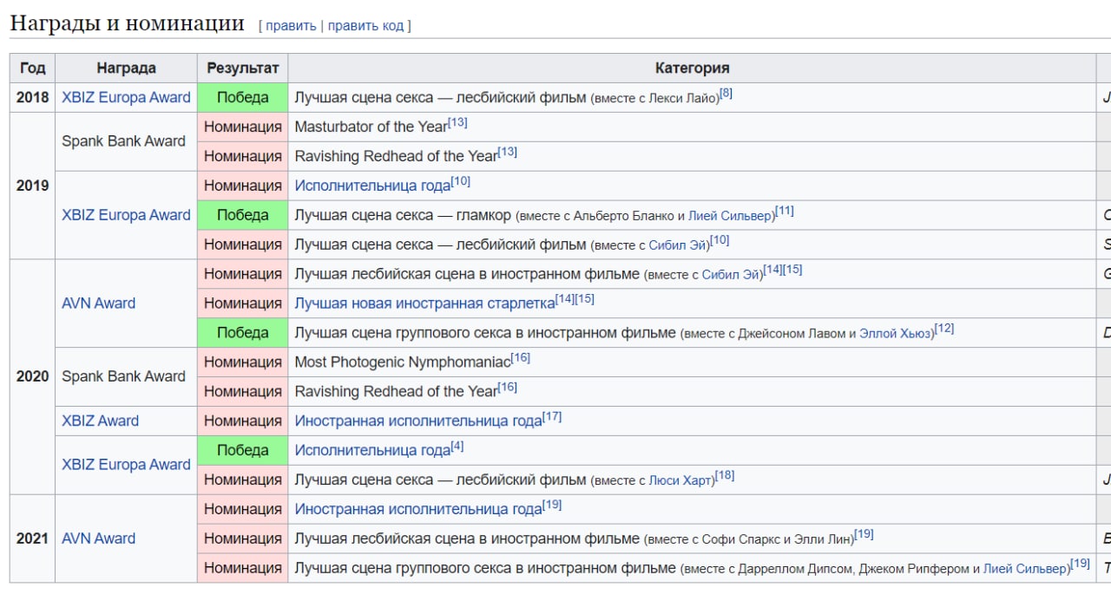This screenshot has height=594, width=1111.
Task: Open footnote [10] after the 2019 Сибил Эй mention
Action: point(720,240)
